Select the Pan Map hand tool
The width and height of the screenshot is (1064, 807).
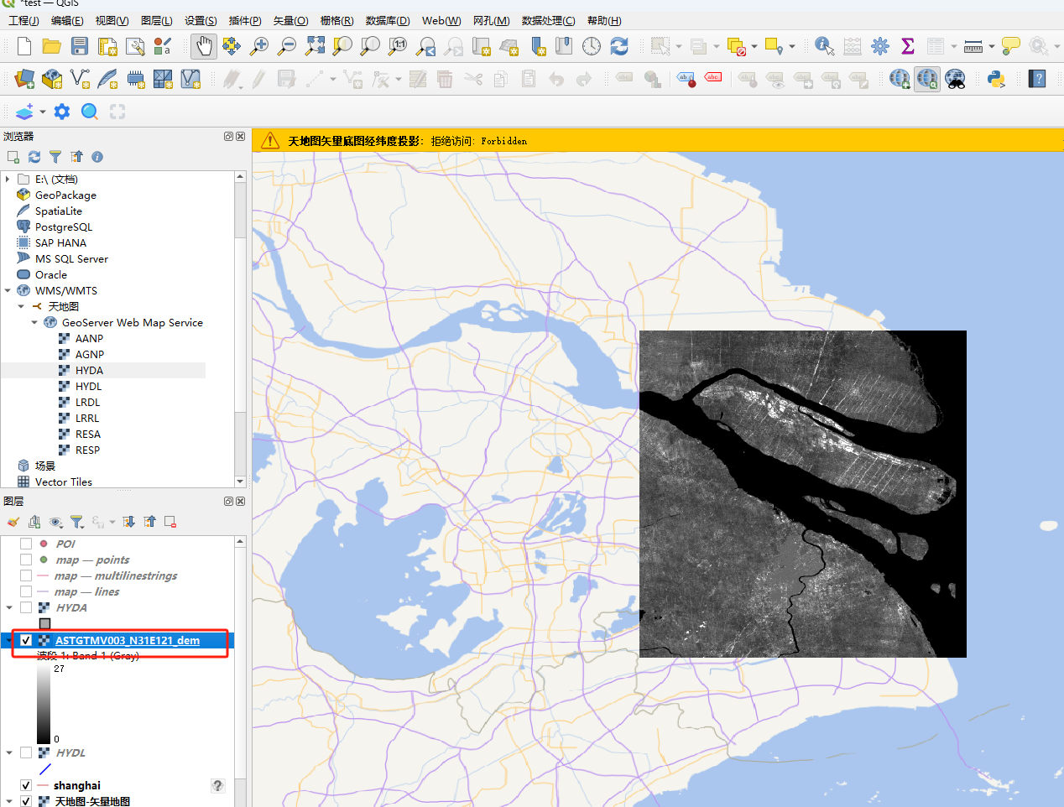(203, 46)
